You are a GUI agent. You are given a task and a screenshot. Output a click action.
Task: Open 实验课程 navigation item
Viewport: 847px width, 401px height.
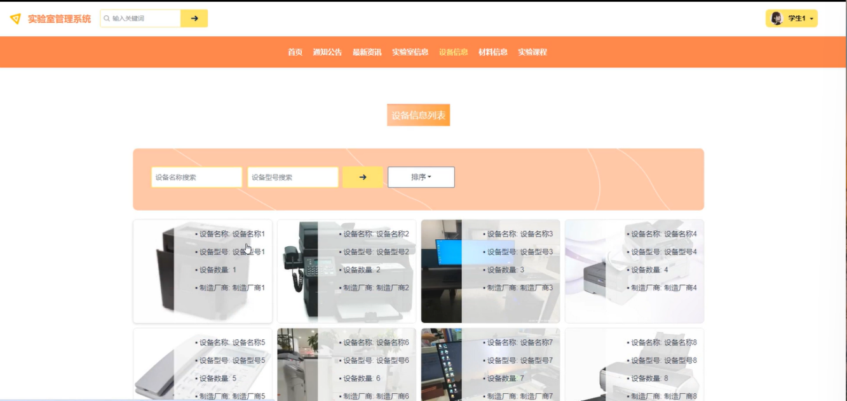(532, 52)
